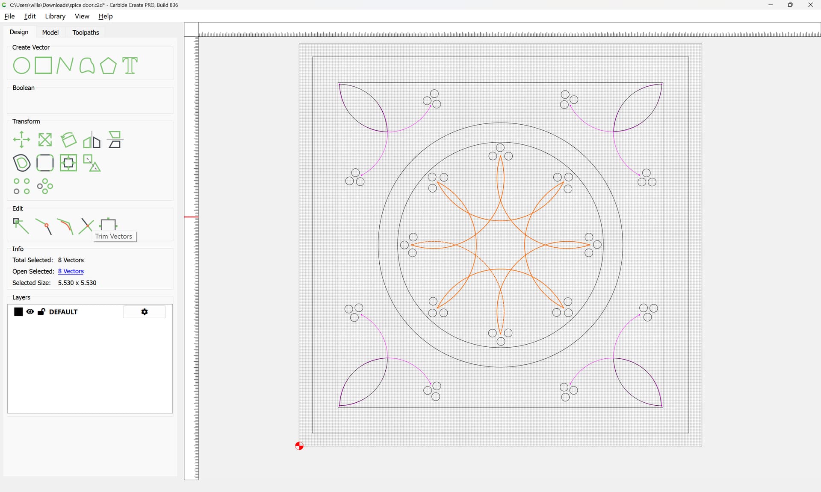Click the 8 Vectors open selected link
Viewport: 821px width, 492px height.
coord(71,271)
